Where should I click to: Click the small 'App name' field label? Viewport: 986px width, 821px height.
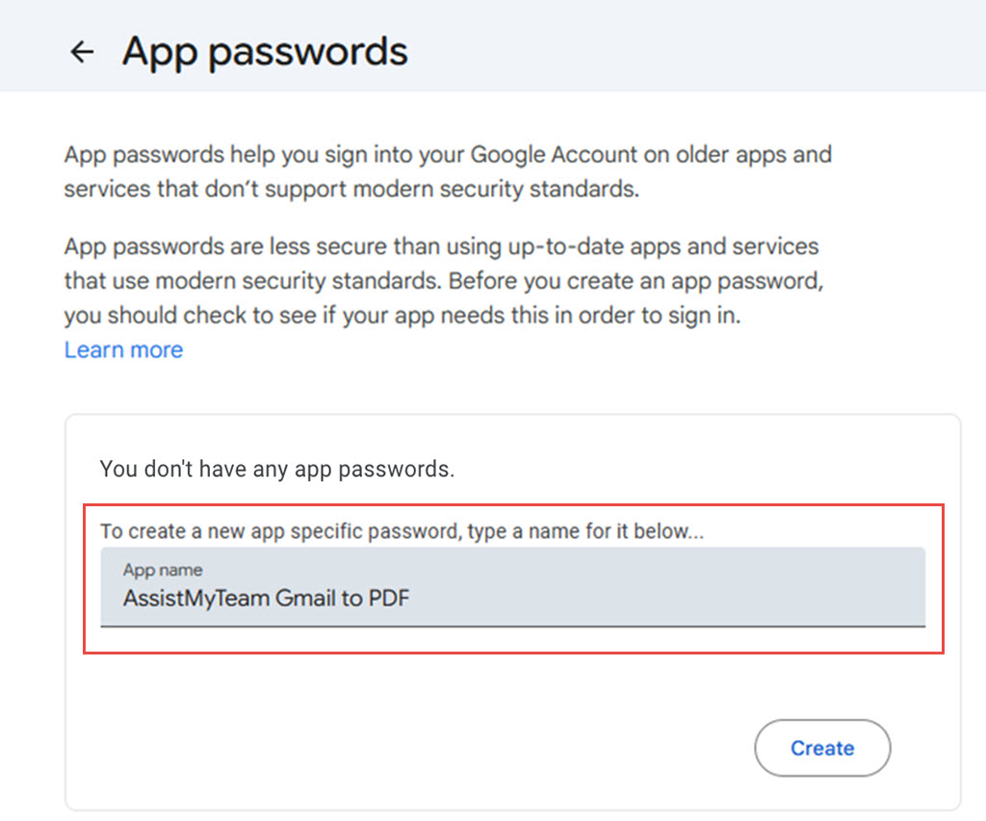(163, 570)
